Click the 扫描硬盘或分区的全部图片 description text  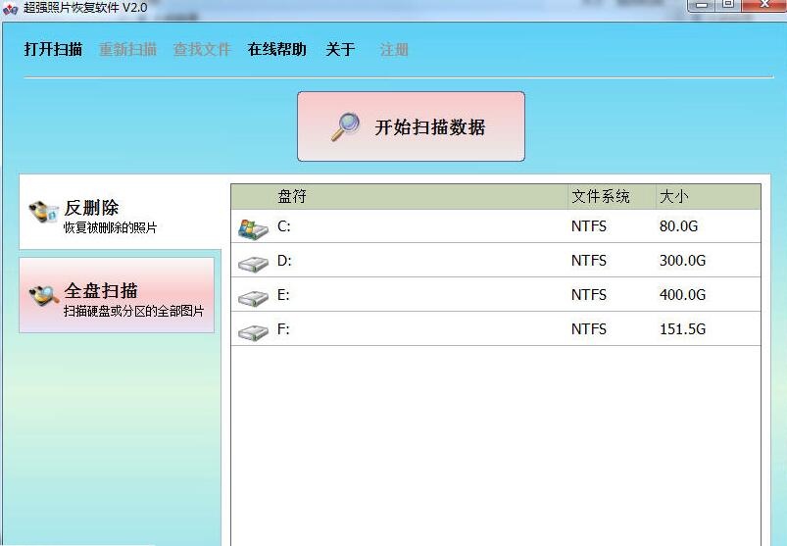tap(134, 311)
